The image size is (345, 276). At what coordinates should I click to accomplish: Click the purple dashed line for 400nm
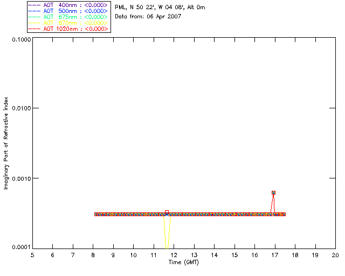pyautogui.click(x=34, y=5)
